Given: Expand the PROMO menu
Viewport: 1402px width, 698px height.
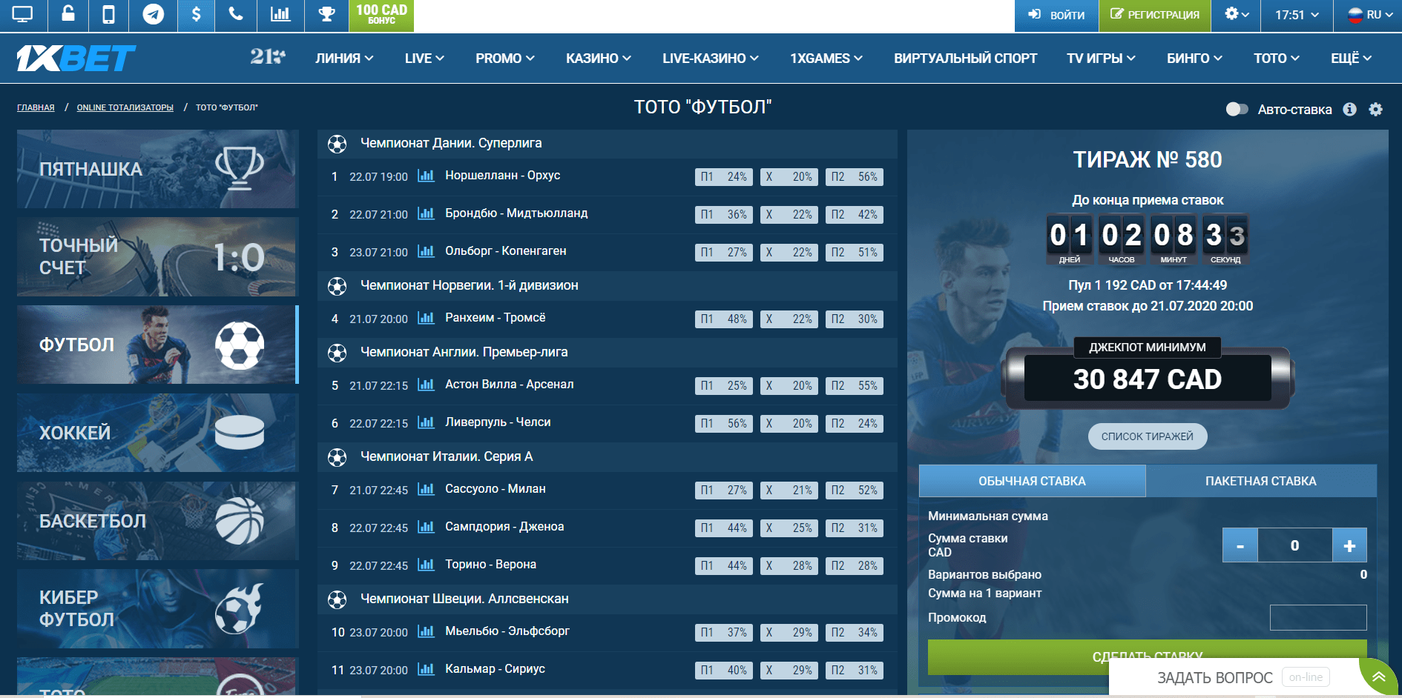Looking at the screenshot, I should (505, 58).
